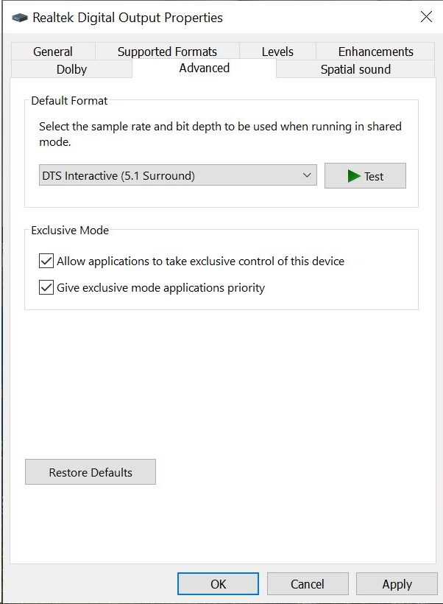Uncheck Give exclusive mode applications priority

[x=46, y=287]
